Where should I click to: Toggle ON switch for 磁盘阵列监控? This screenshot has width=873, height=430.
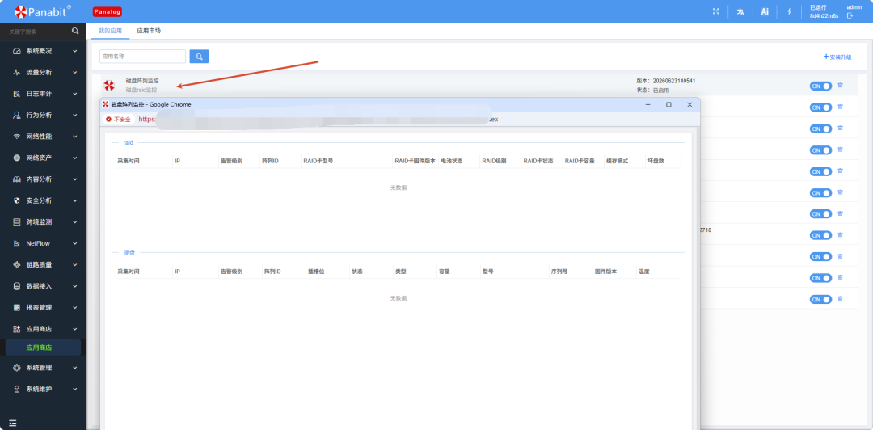820,86
